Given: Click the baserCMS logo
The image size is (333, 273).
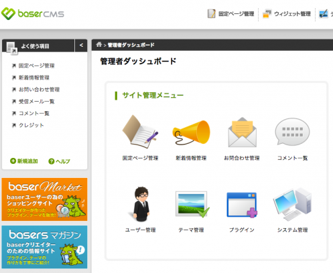Looking at the screenshot, I should [x=33, y=13].
